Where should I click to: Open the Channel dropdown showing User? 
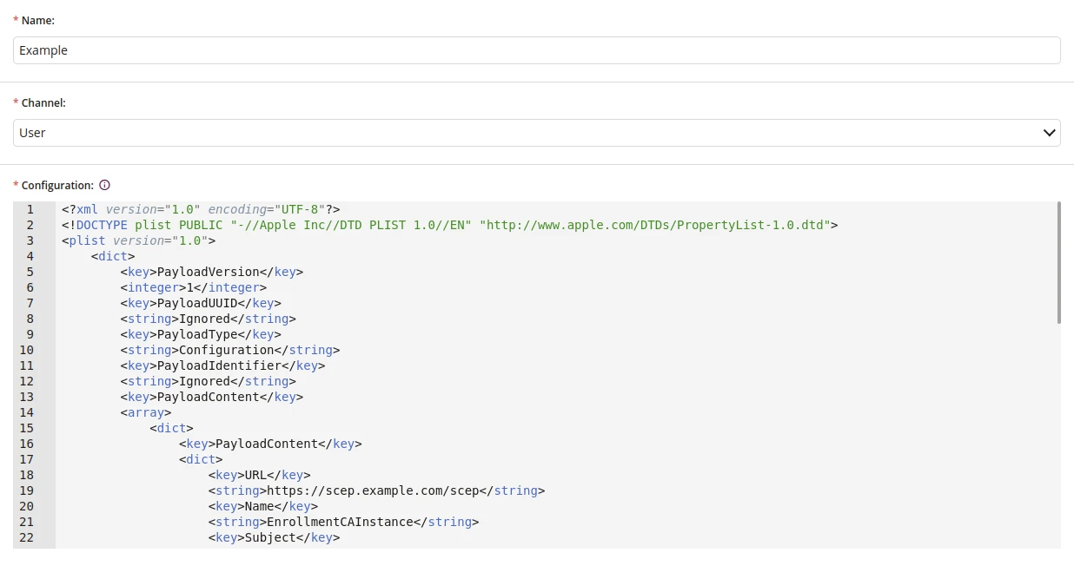coord(537,133)
